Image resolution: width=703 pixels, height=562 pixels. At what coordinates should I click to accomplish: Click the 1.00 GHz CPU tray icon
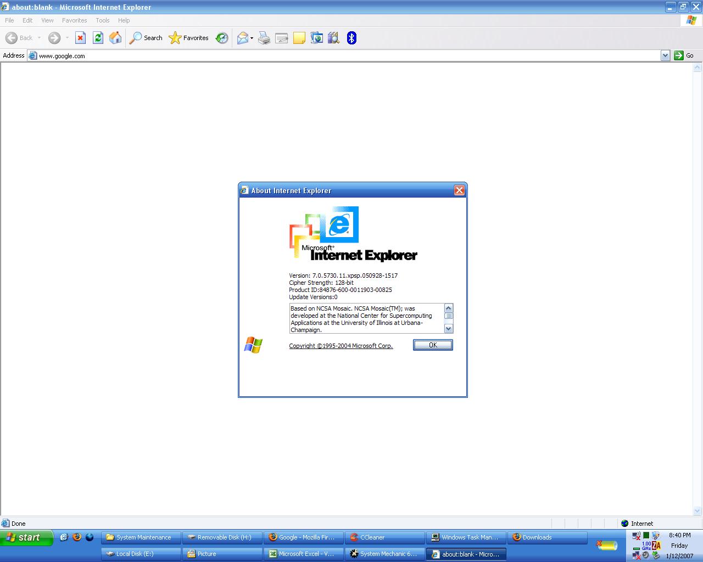pyautogui.click(x=646, y=546)
